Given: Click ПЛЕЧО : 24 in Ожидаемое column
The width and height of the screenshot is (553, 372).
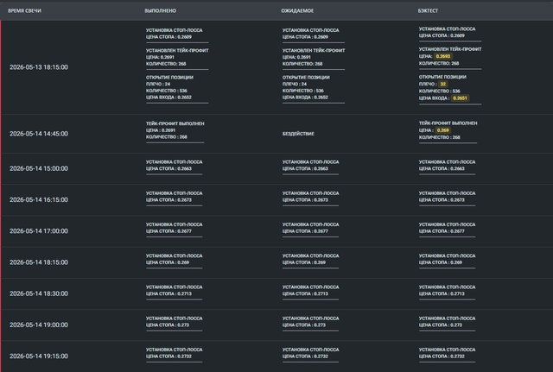Looking at the screenshot, I should point(295,85).
